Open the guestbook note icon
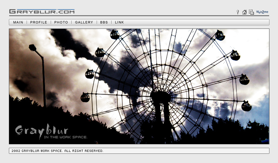This screenshot has height=163, width=278. 251,12
